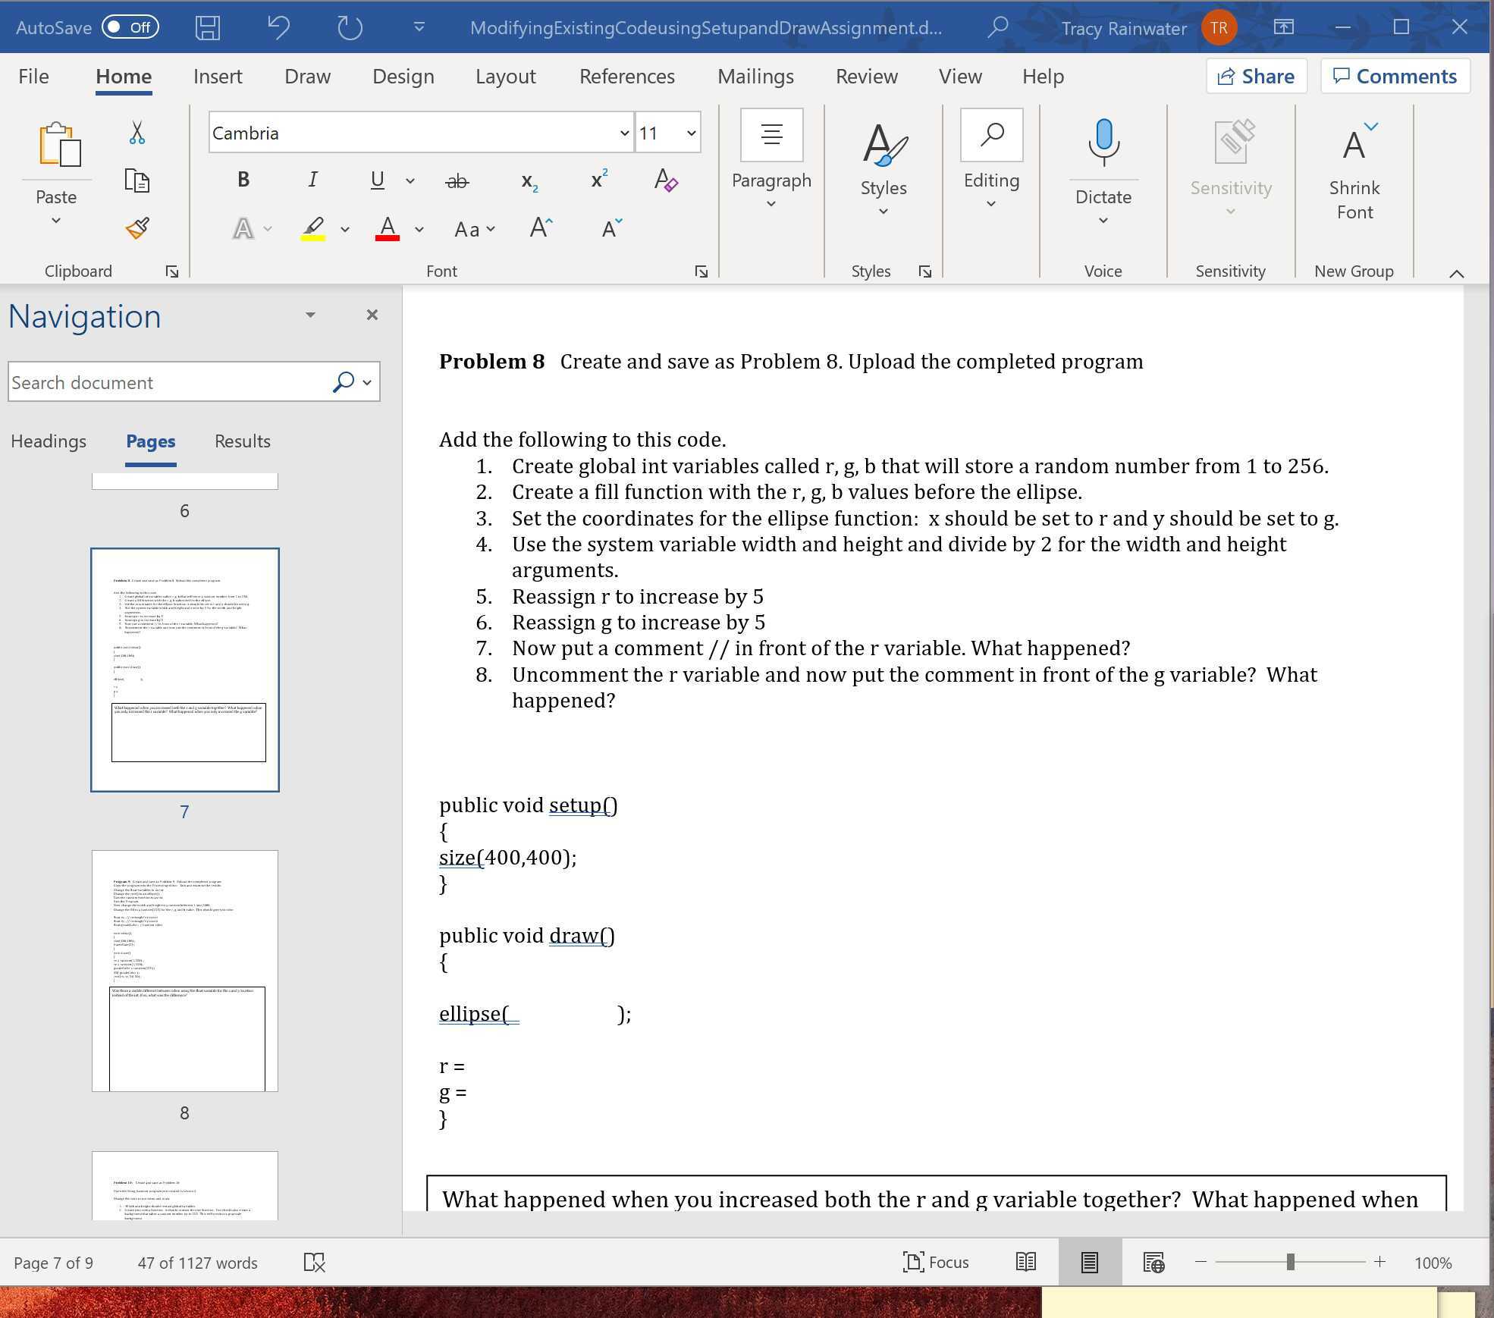Toggle strikethrough formatting
This screenshot has height=1318, width=1494.
[x=457, y=182]
